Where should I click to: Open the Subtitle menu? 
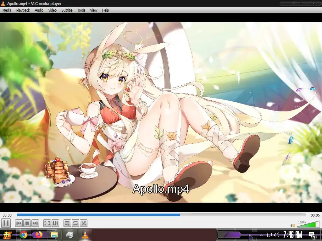click(x=67, y=10)
